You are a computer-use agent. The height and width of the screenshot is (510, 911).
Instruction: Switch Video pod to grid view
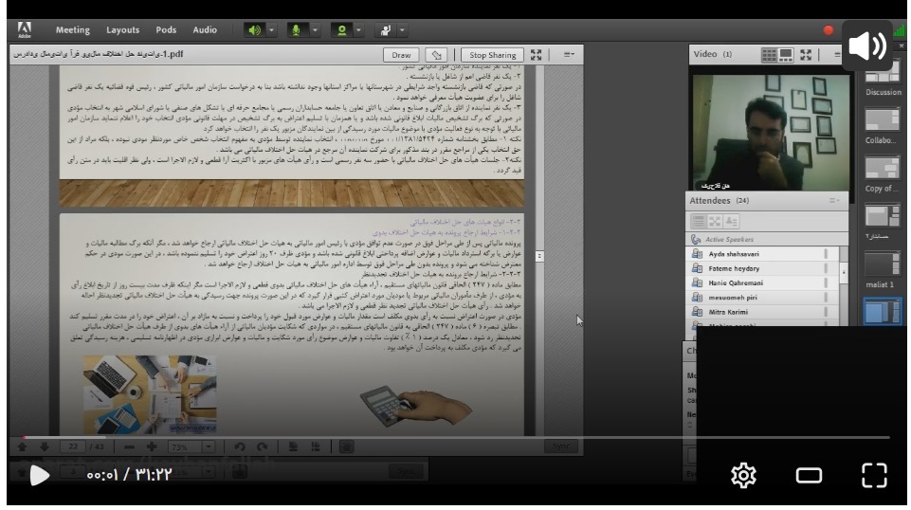pos(769,55)
